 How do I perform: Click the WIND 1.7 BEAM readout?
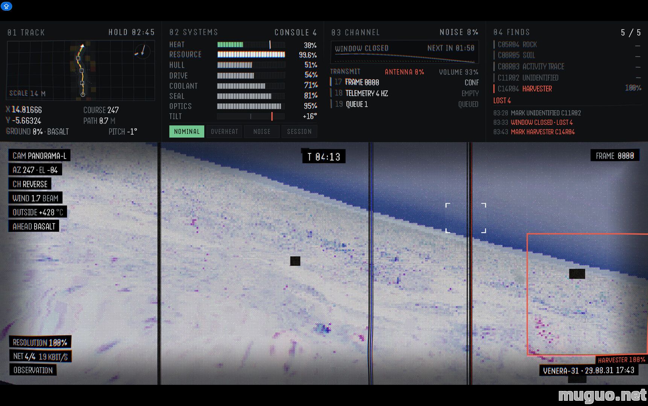pyautogui.click(x=35, y=198)
